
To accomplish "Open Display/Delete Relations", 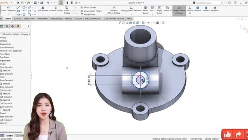I will pos(131,9).
